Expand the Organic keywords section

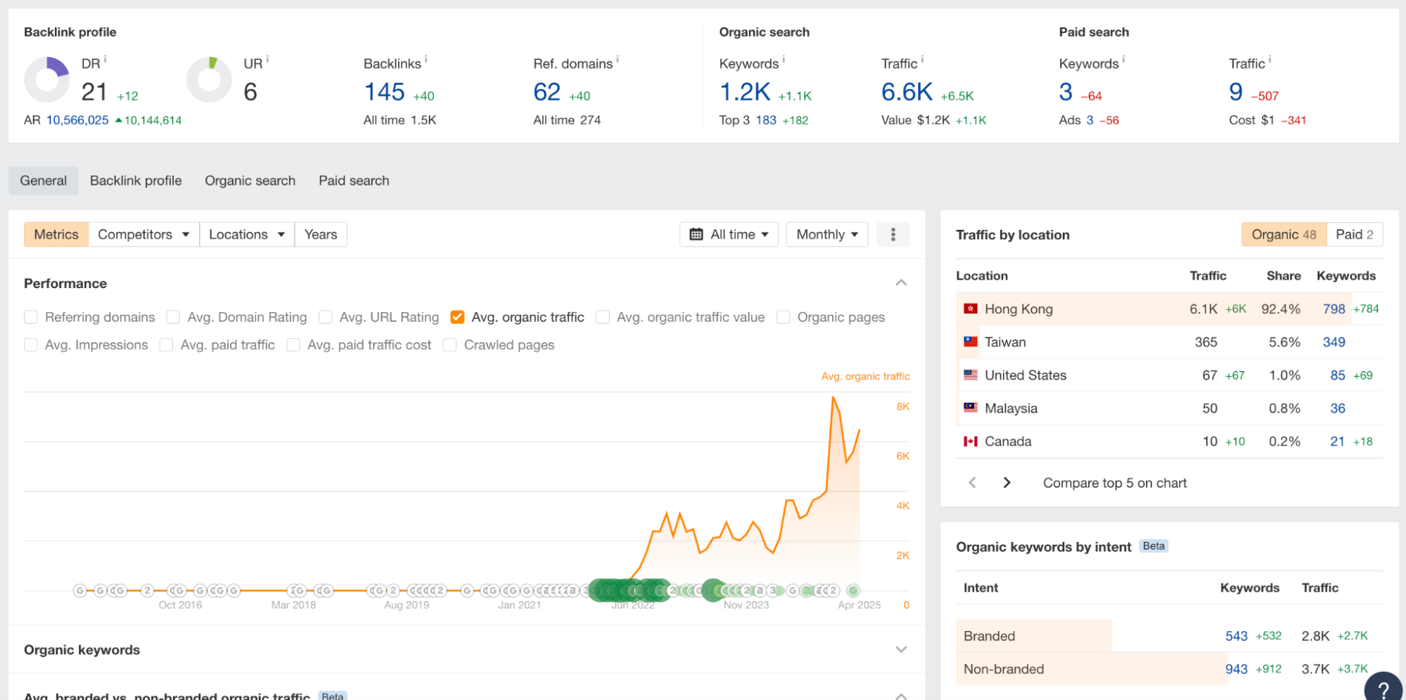pos(901,649)
